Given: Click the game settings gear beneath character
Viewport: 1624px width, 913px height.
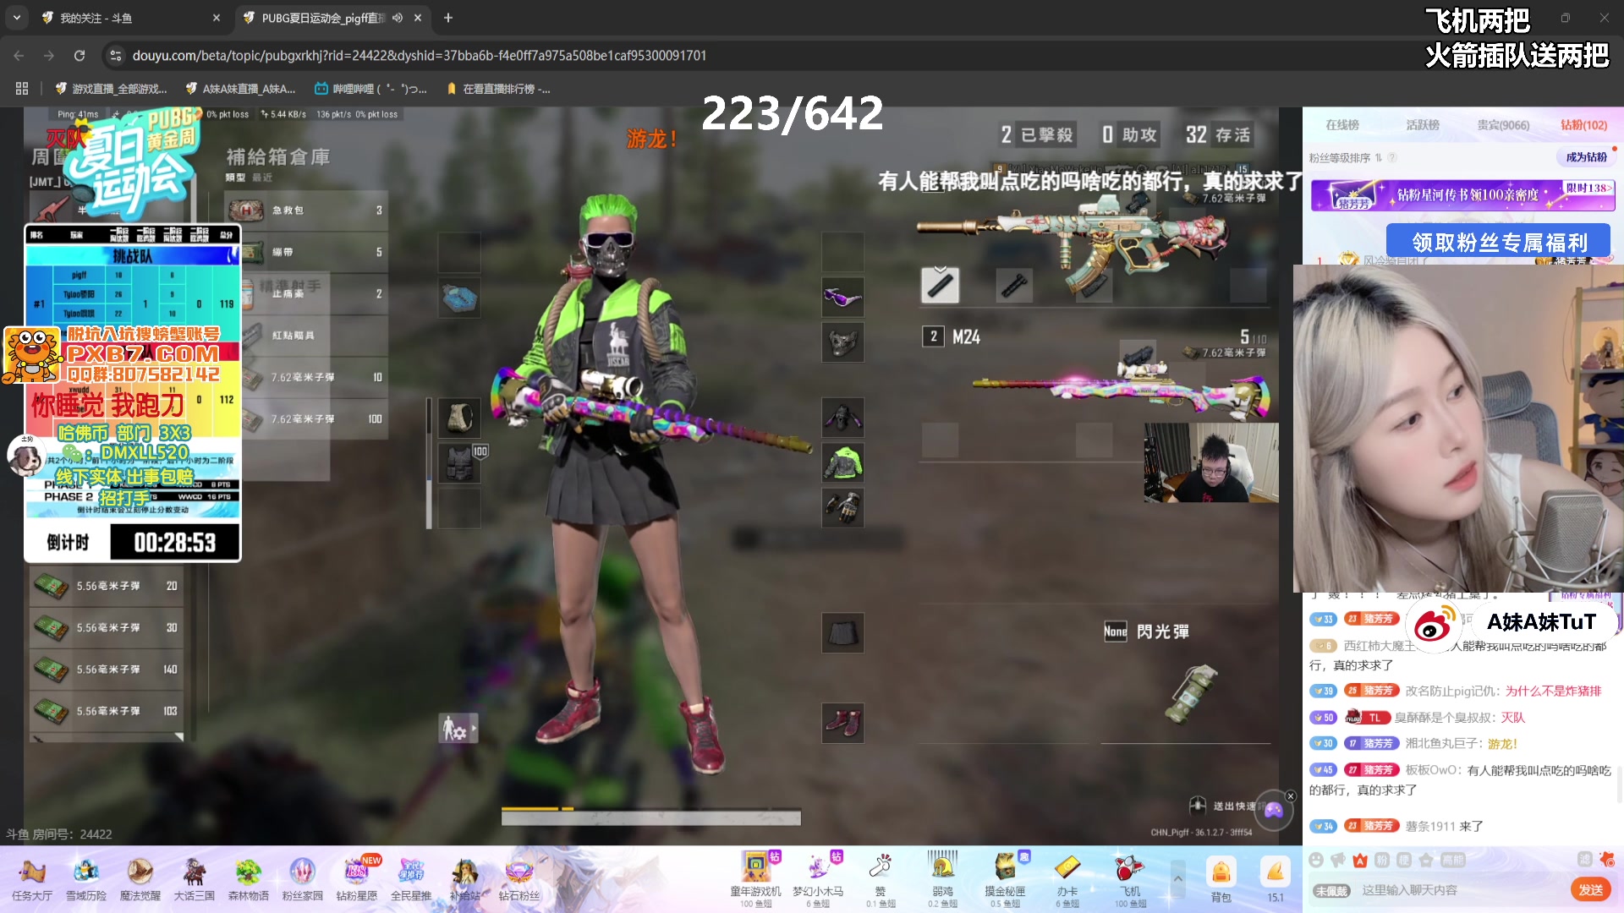Looking at the screenshot, I should tap(458, 729).
